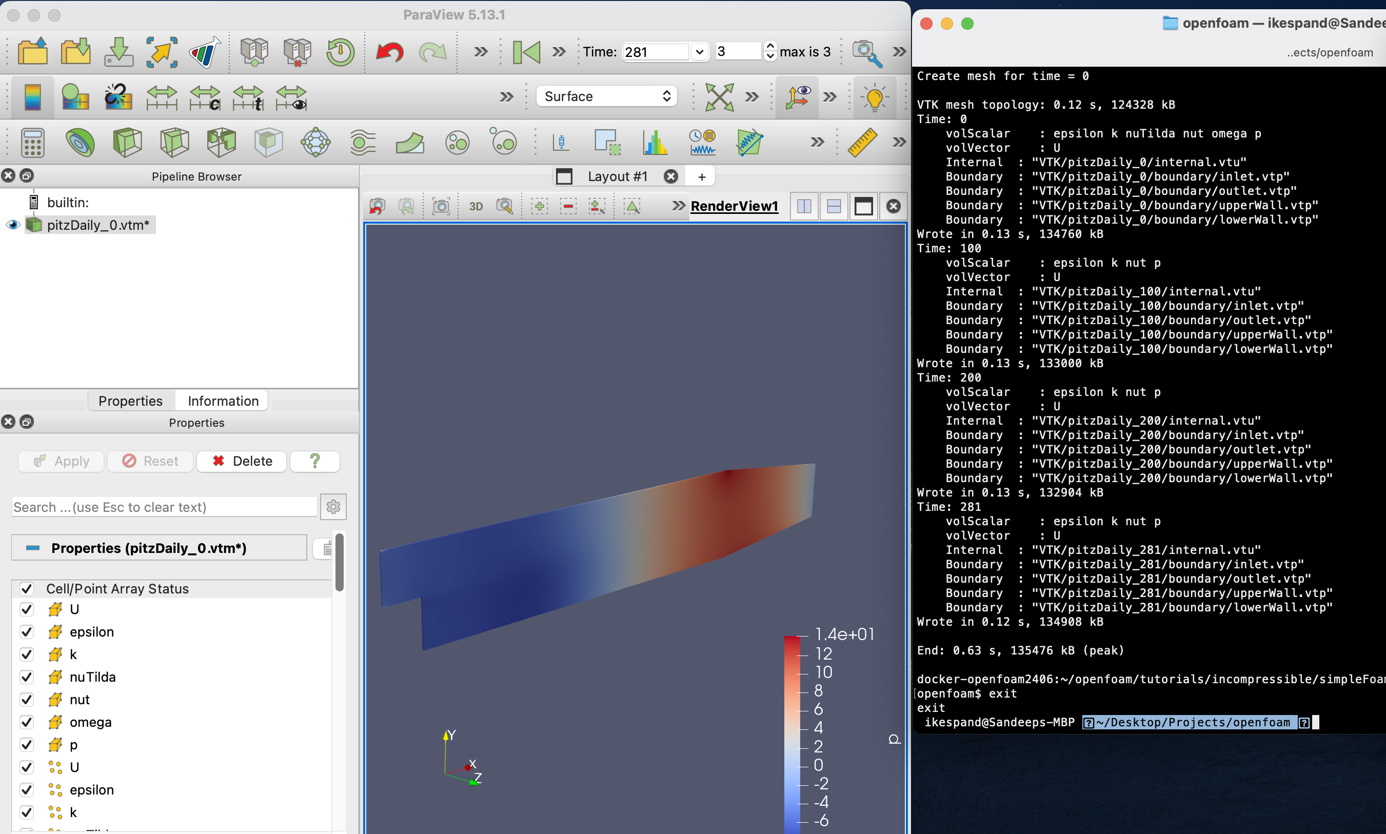This screenshot has width=1386, height=834.
Task: Open the Surface representation dropdown
Action: click(x=605, y=96)
